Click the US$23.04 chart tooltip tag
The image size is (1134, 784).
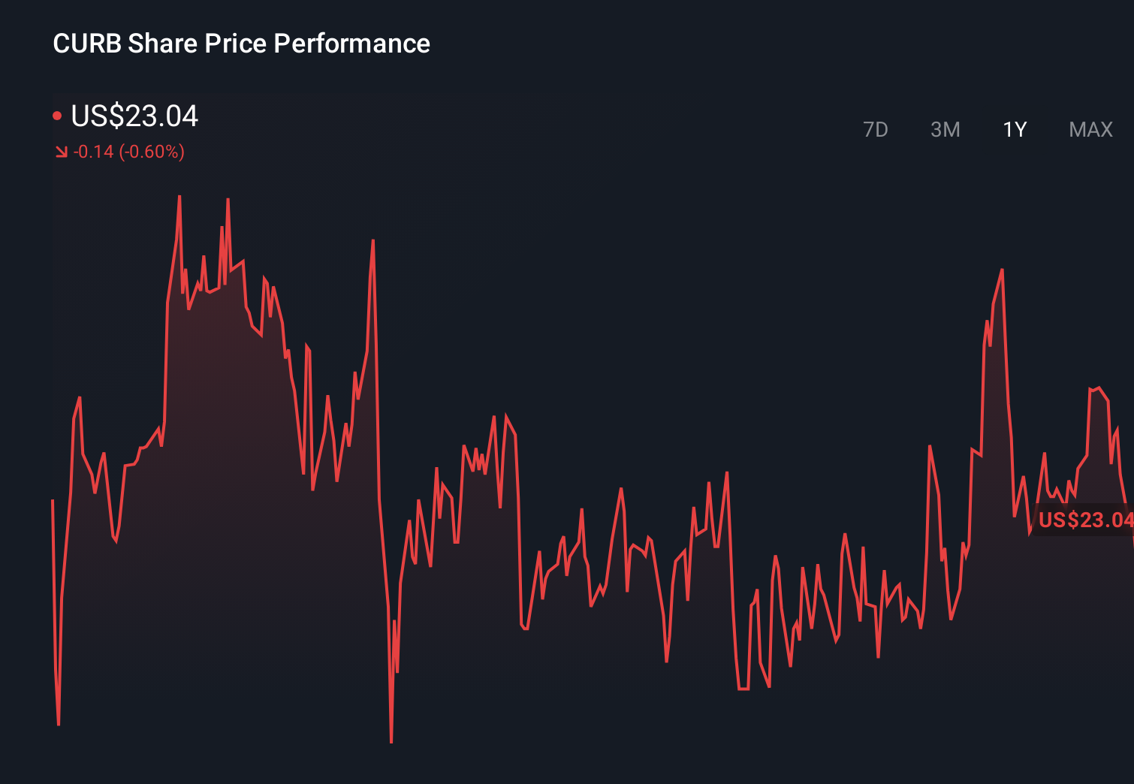tap(1086, 518)
